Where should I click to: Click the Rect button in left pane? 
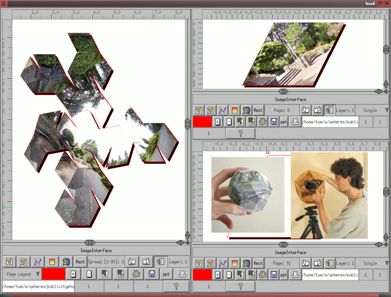80,262
